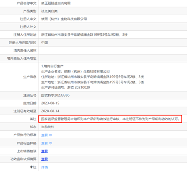Click the product category 祛斑美白类
189x171 pixels.
click(49, 11)
